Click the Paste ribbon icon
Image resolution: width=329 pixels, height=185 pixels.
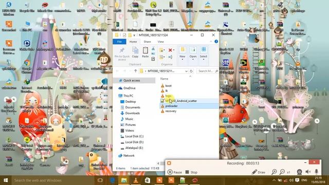click(145, 52)
